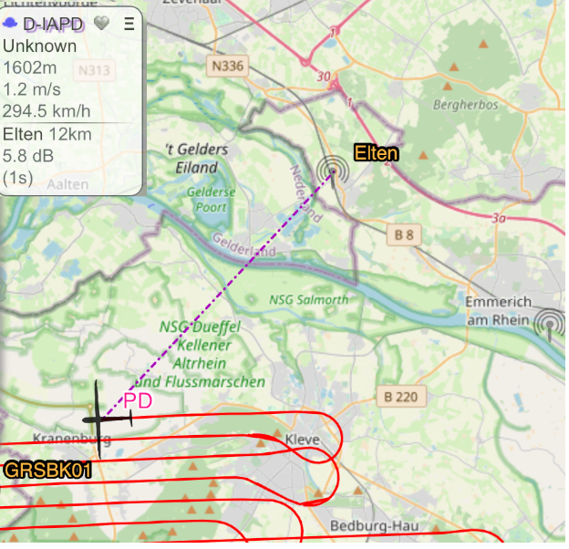This screenshot has width=569, height=549.
Task: Click the Emmerich am Rhein receiver antenna icon
Action: coord(550,325)
